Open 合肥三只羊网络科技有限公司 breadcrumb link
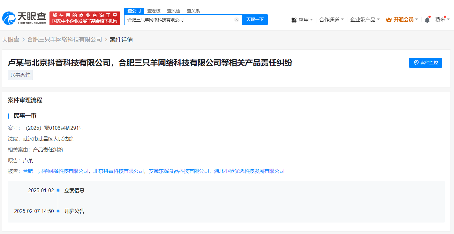Image resolution: width=454 pixels, height=234 pixels. coord(65,40)
